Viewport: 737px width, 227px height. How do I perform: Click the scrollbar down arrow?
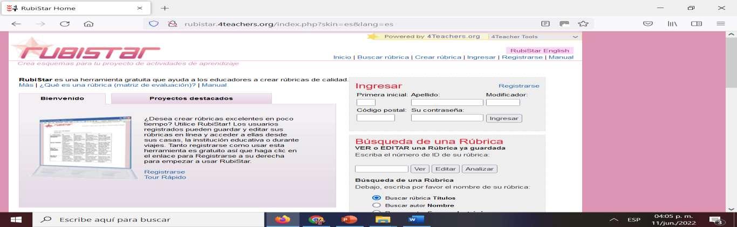(732, 208)
